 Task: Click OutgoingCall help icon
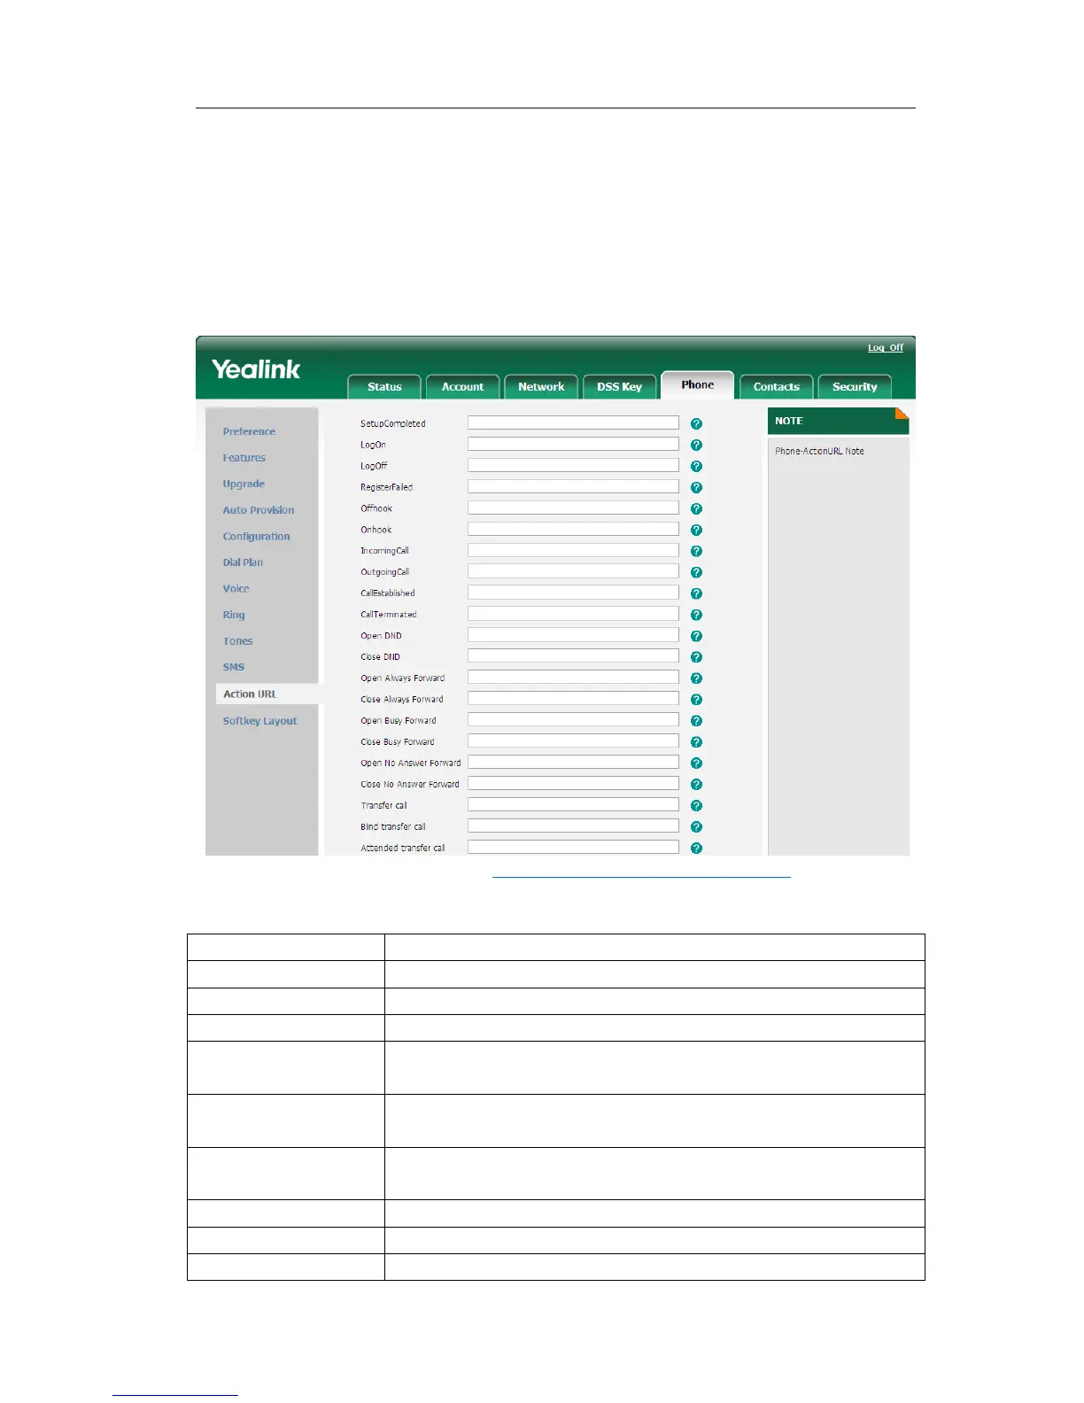click(x=696, y=573)
